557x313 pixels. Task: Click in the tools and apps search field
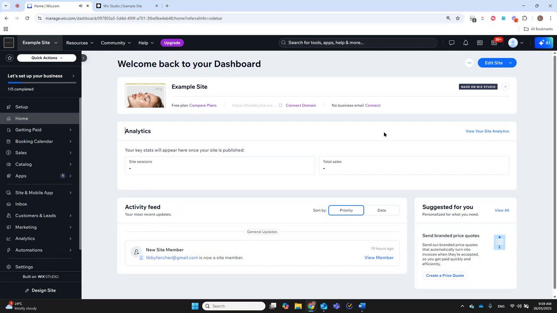(x=358, y=43)
